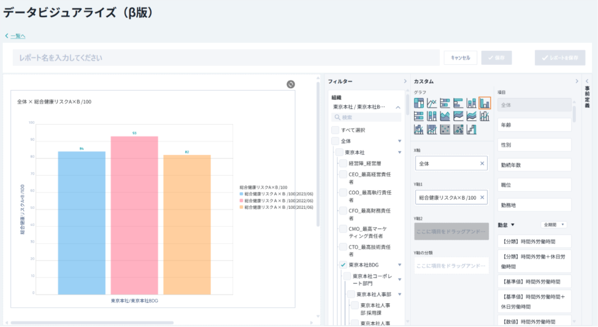The image size is (598, 327).
Task: Select 【基準値】時間外労働時間 item
Action: pyautogui.click(x=534, y=281)
